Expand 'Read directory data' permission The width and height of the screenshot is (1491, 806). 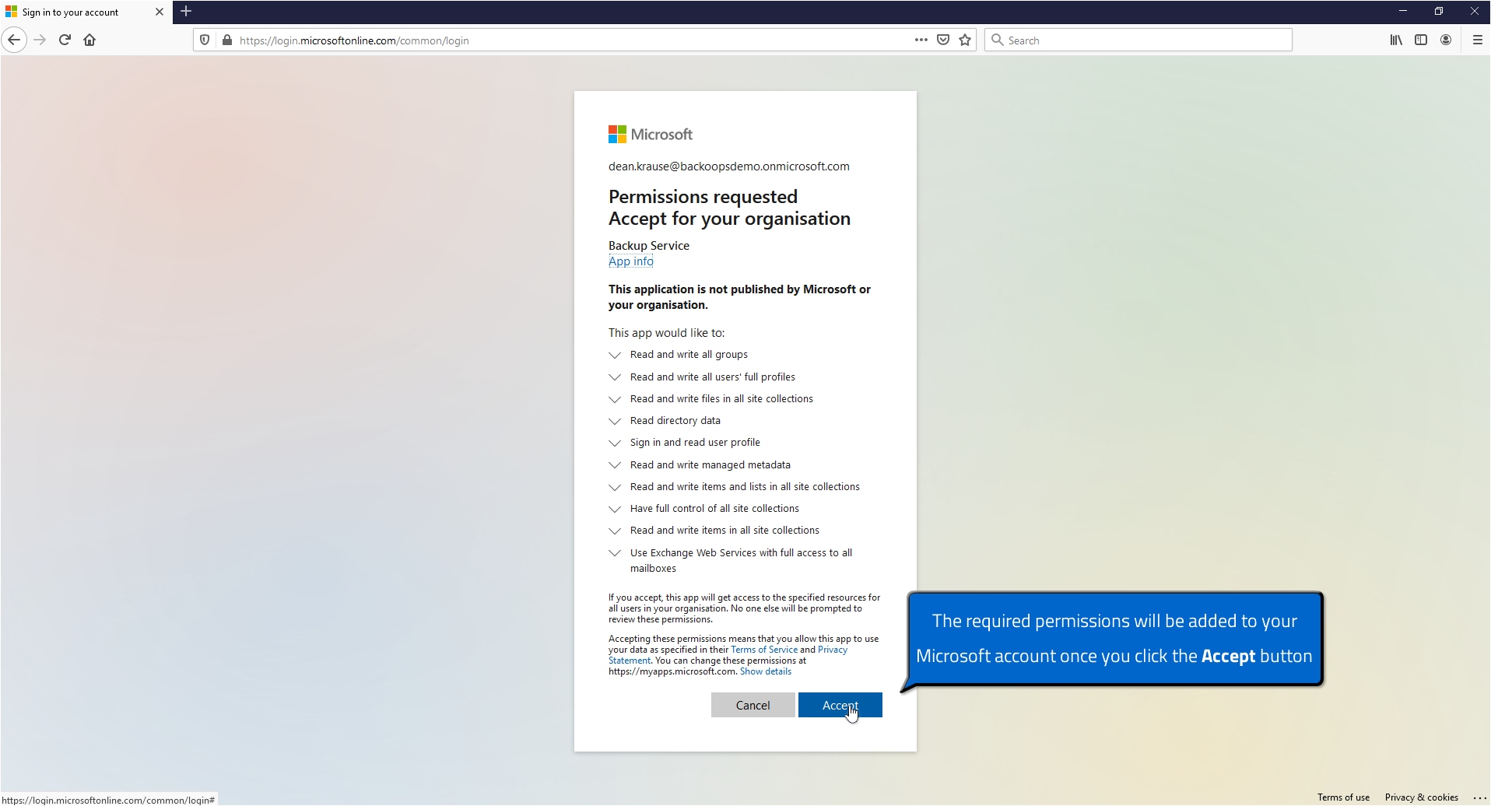tap(615, 421)
